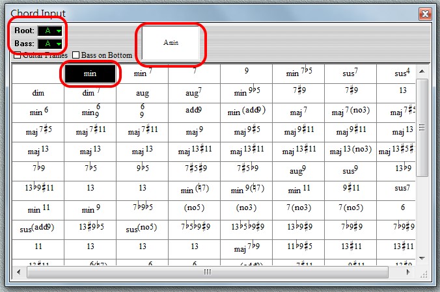Select the min(add9) chord cell
Viewport: 440px width, 292px height.
click(247, 113)
